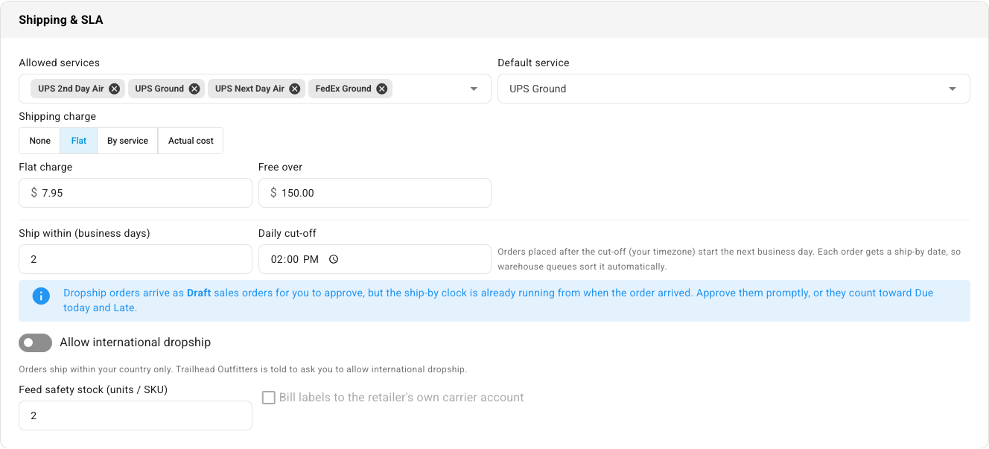Select the Flat shipping charge option
The image size is (989, 449).
79,141
